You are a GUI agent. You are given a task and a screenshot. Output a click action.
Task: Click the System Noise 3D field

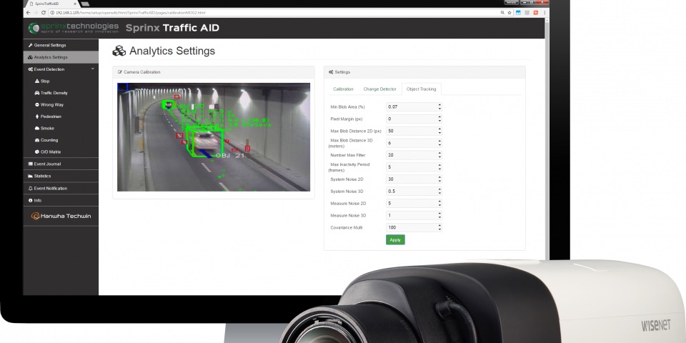(x=414, y=192)
